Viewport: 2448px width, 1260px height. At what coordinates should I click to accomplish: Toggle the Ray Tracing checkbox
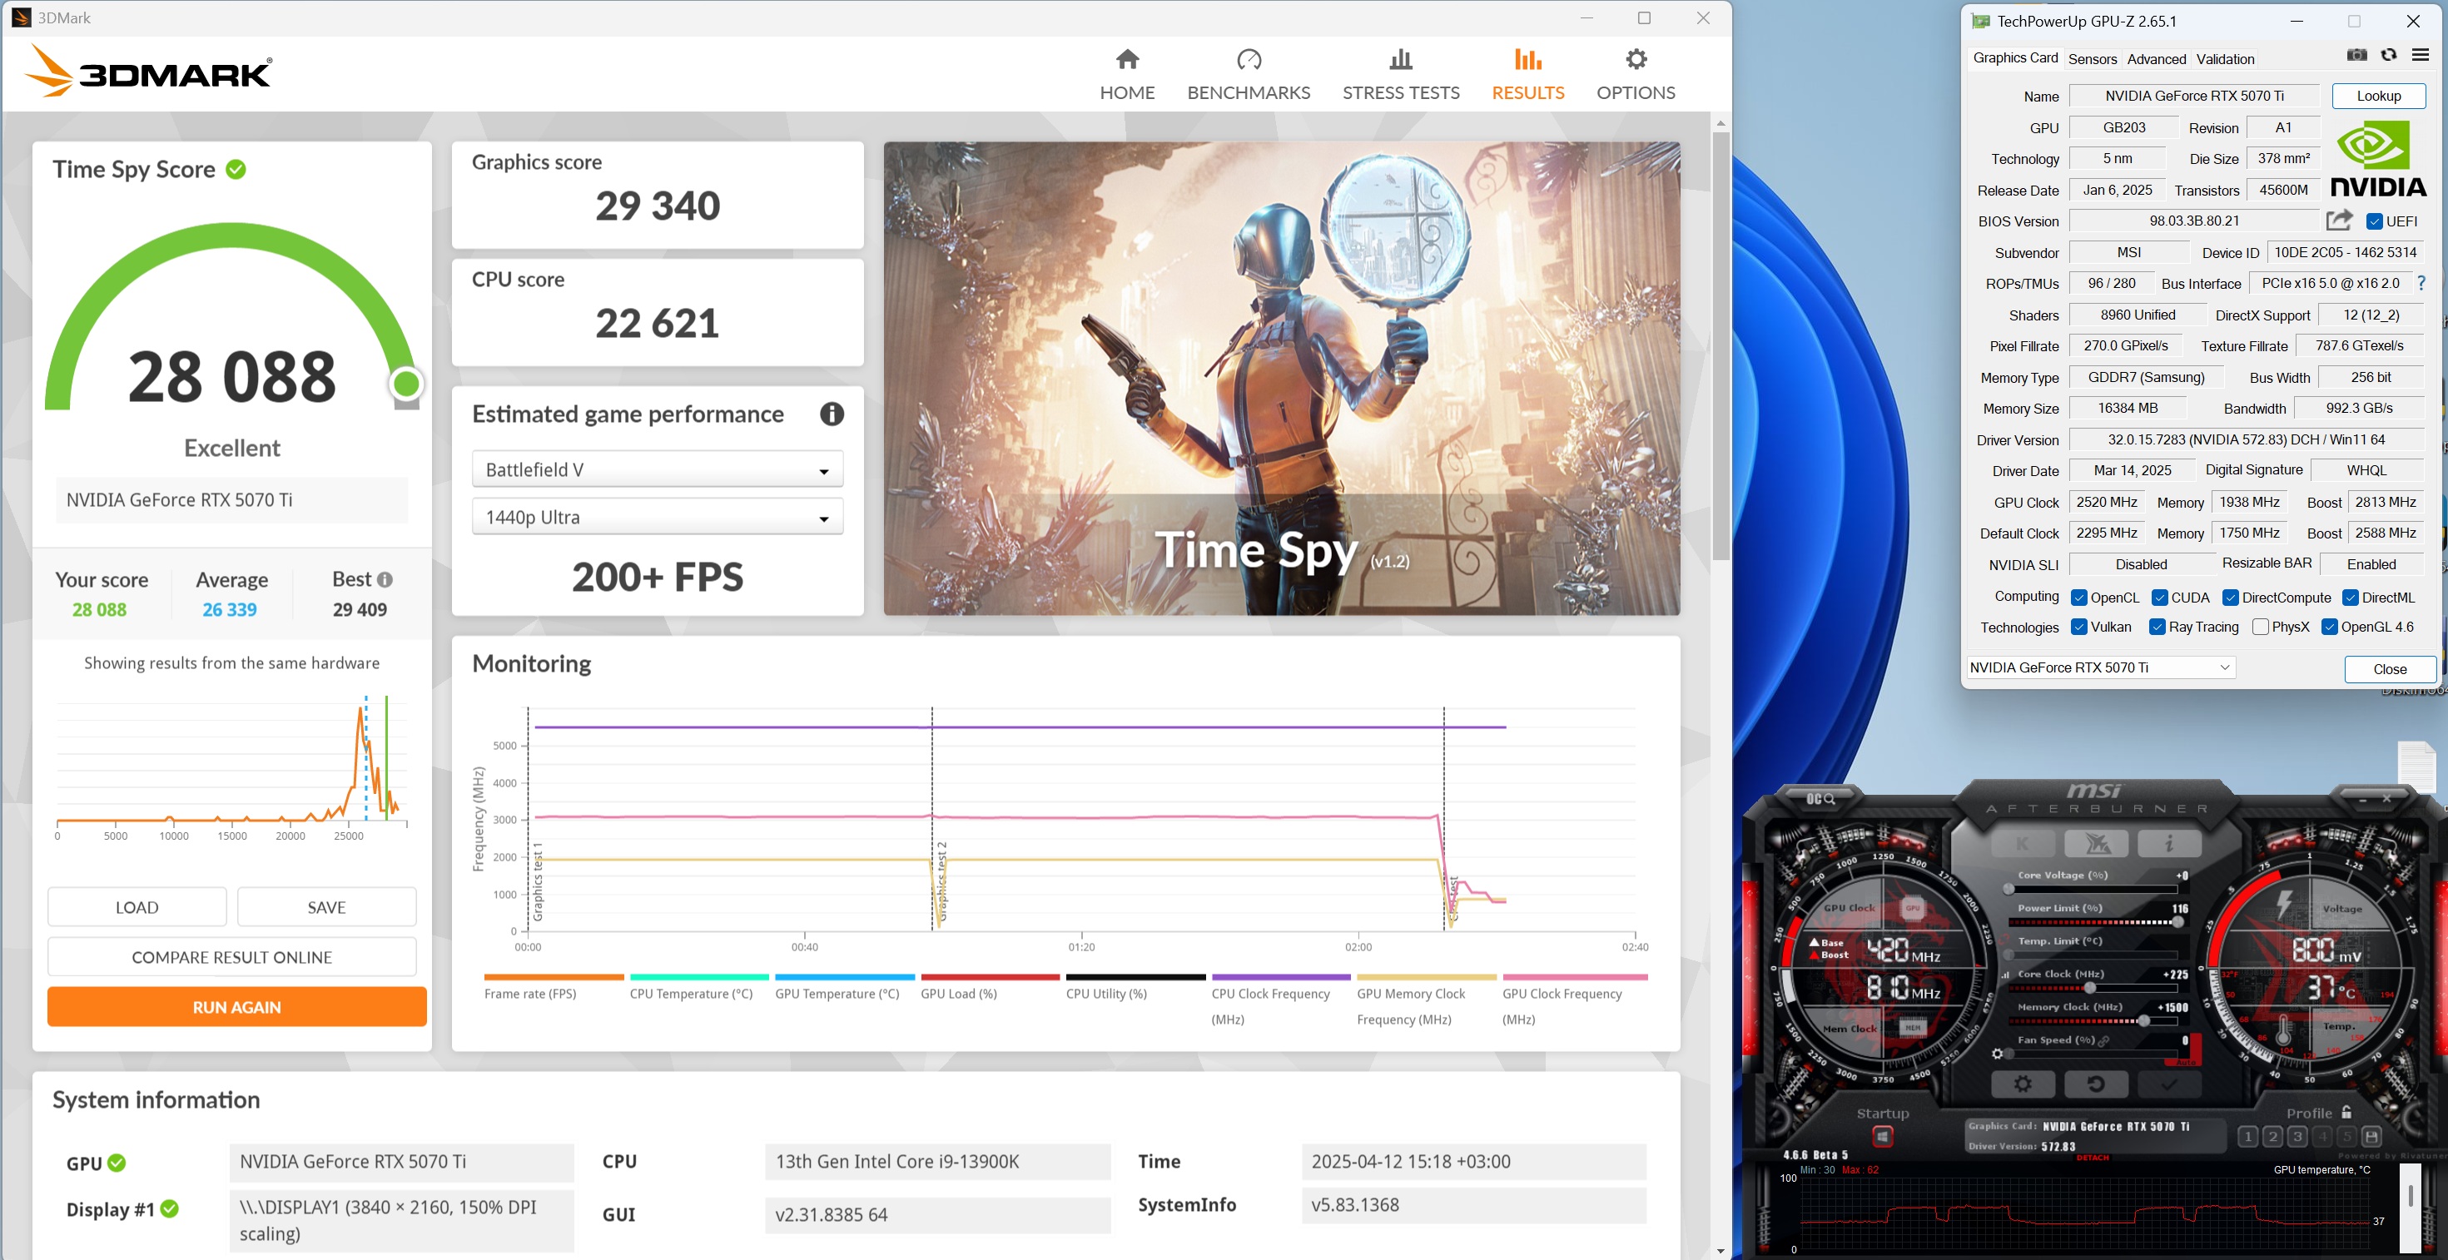tap(2158, 628)
